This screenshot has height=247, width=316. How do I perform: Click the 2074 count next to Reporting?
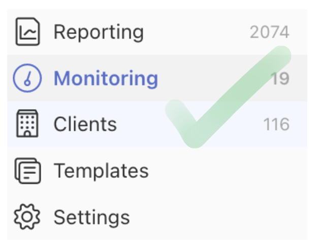coord(269,33)
